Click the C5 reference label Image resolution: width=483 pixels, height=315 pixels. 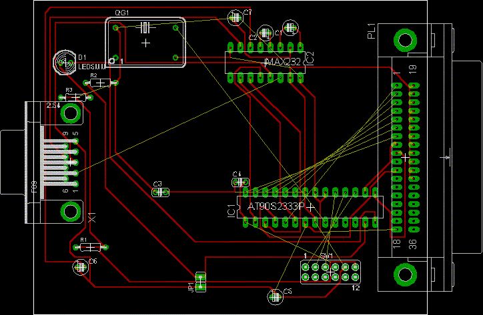pos(288,291)
